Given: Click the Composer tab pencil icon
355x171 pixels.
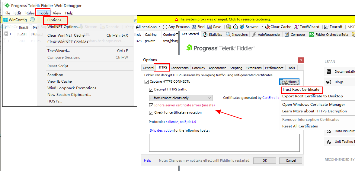Looking at the screenshot, I should [287, 35].
